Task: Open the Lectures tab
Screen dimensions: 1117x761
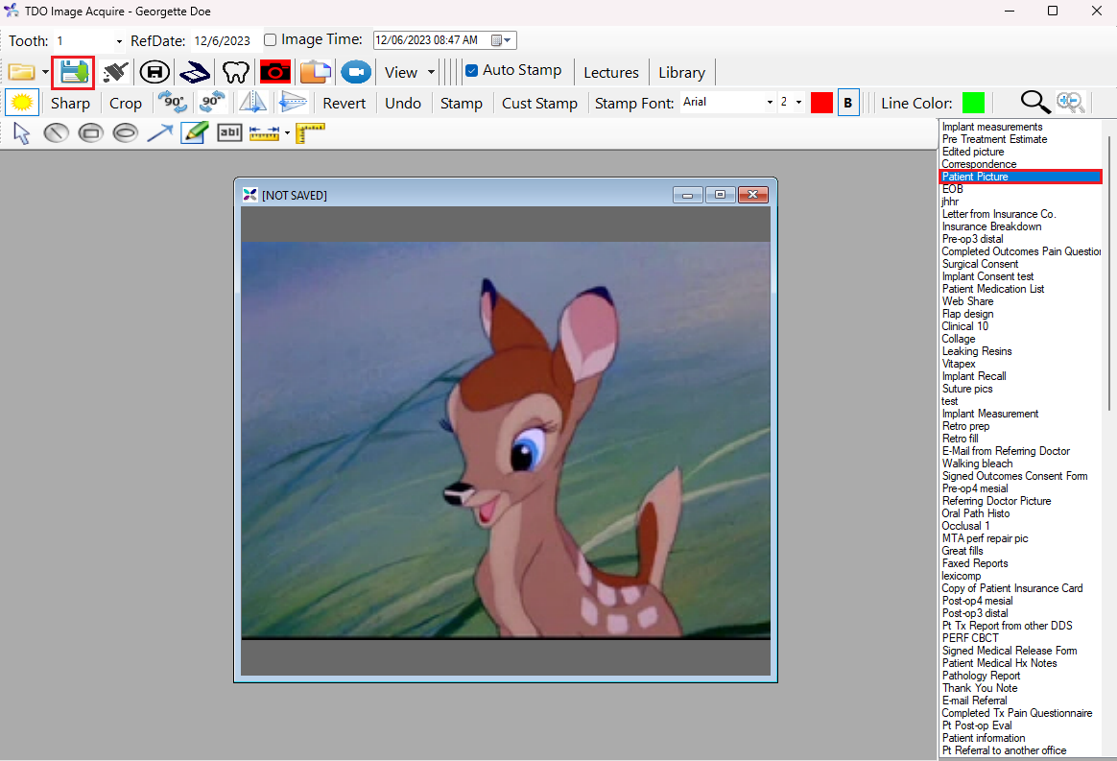Action: 610,72
